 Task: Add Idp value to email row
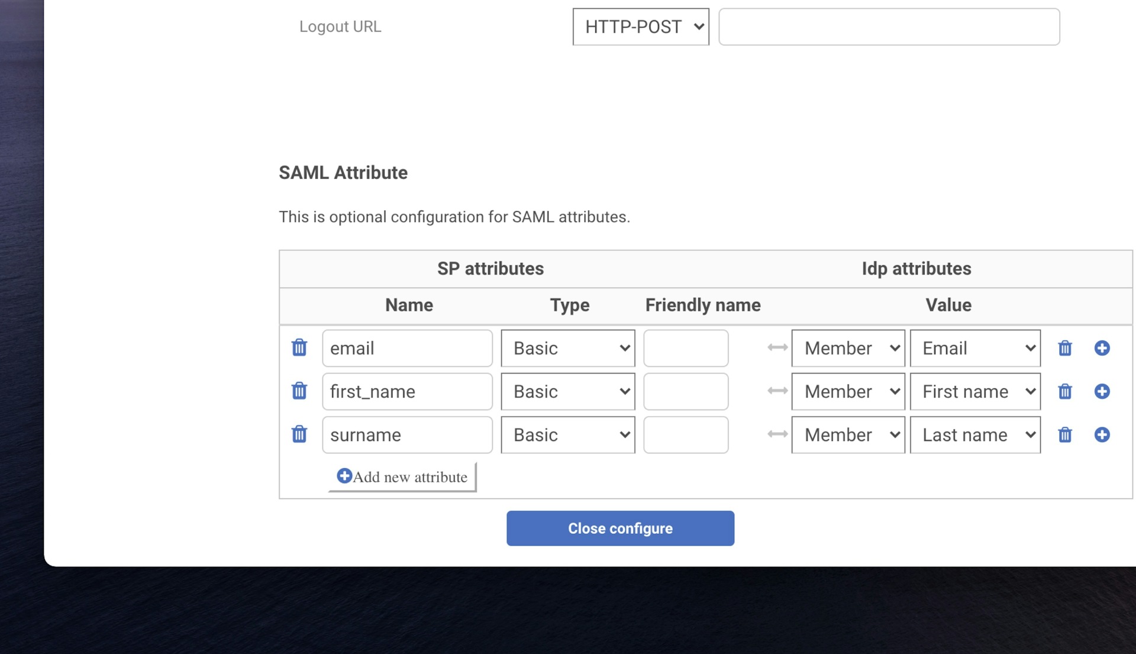tap(1102, 348)
